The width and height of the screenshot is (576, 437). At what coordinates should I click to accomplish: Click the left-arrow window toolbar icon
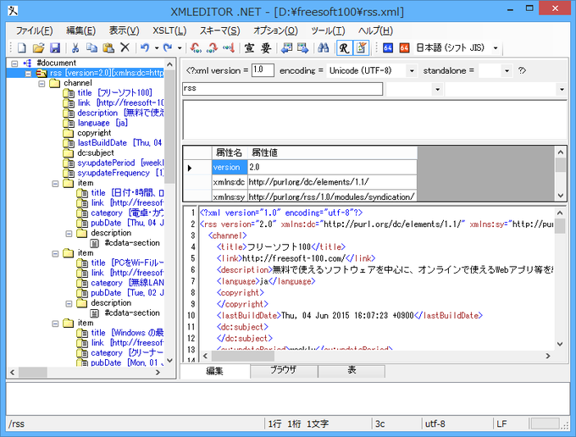(286, 47)
